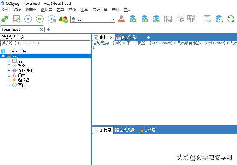Screen dimensions: 237x165
Task: Click the 事件 clock icon
Action: click(14, 85)
